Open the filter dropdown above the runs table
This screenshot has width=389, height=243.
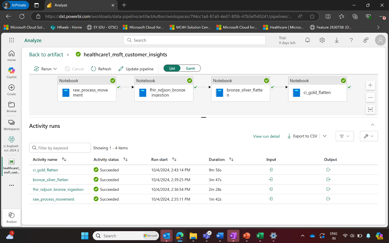click(344, 136)
